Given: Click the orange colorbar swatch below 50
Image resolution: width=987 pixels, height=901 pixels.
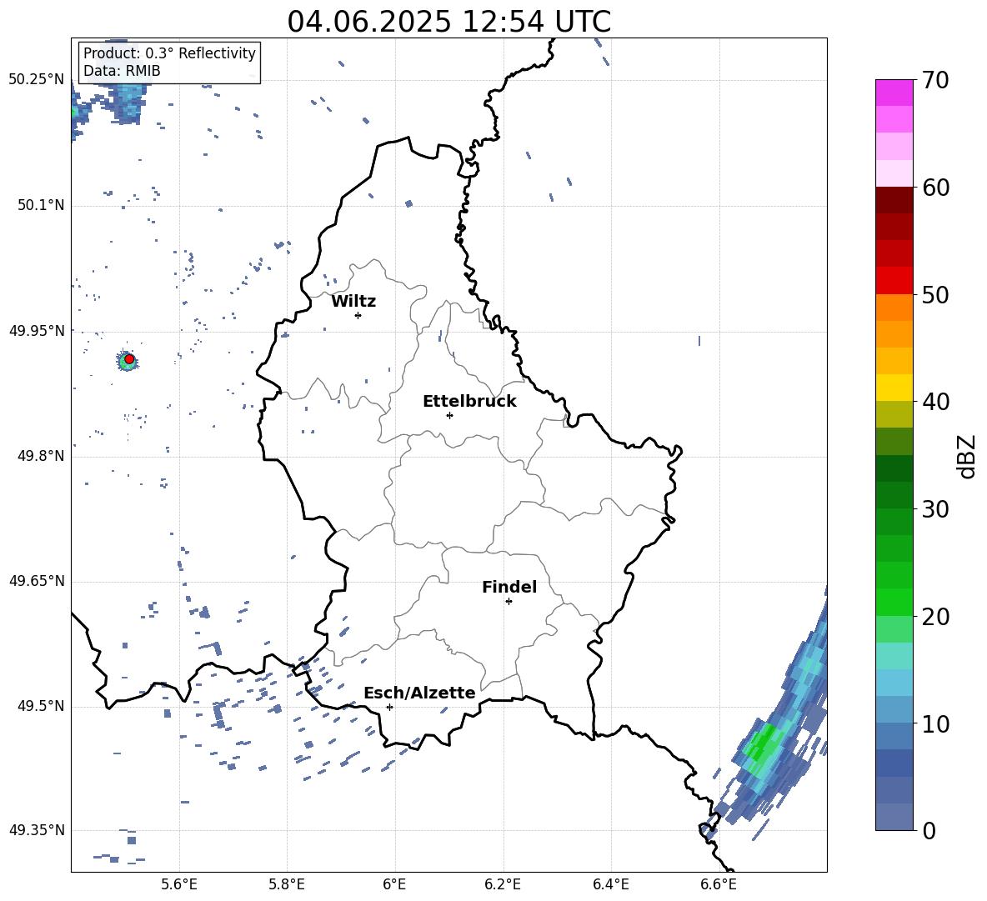Looking at the screenshot, I should click(894, 307).
